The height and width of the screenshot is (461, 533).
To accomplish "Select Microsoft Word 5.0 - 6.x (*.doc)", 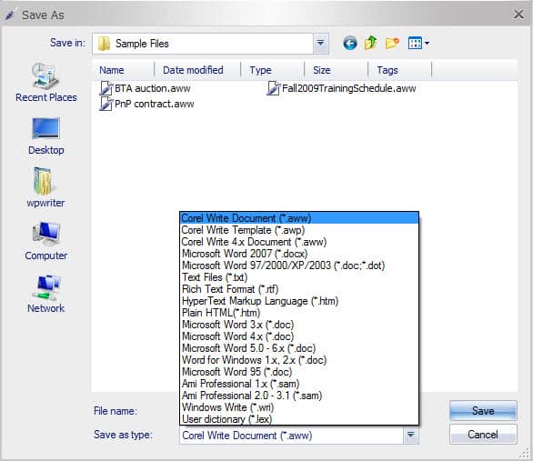I will (299, 348).
